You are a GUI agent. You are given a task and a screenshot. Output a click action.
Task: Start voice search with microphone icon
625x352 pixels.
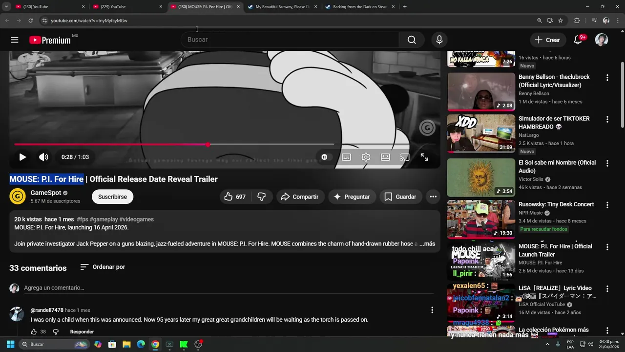[439, 40]
